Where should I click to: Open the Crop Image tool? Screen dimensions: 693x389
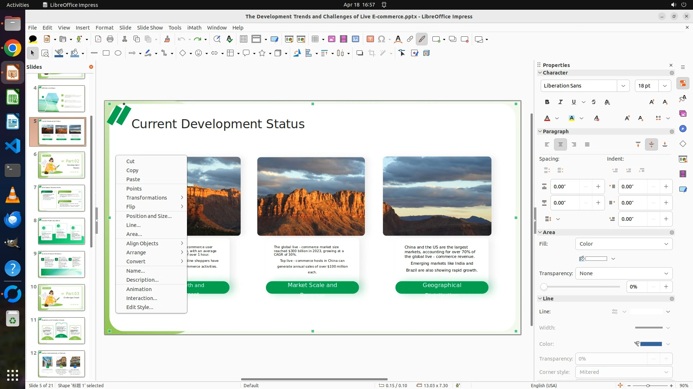[371, 53]
